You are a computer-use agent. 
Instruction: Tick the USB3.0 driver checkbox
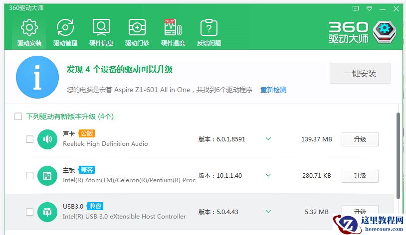29,212
